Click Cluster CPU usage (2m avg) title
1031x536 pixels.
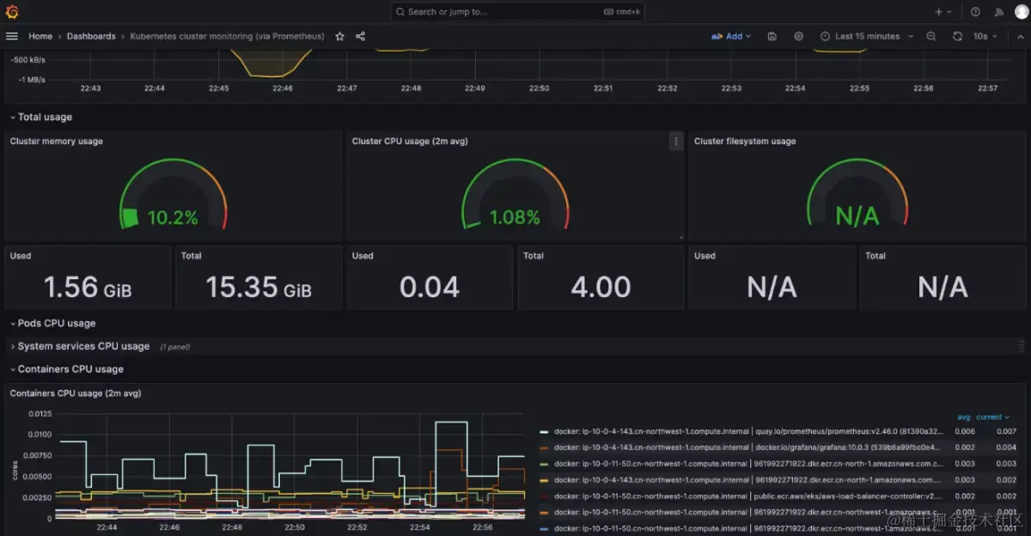[410, 141]
